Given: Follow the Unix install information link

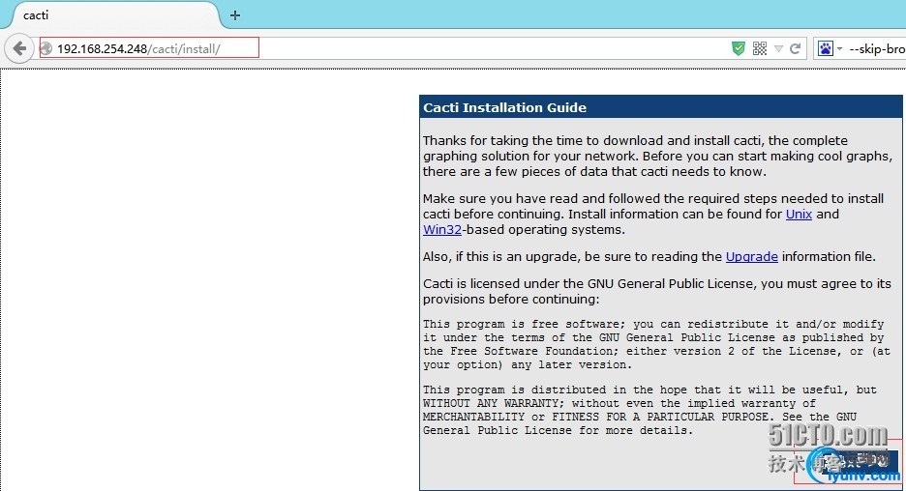Looking at the screenshot, I should tap(799, 214).
